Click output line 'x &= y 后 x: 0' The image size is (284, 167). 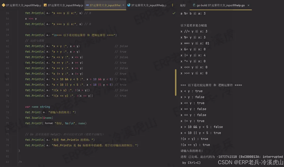(x=193, y=49)
